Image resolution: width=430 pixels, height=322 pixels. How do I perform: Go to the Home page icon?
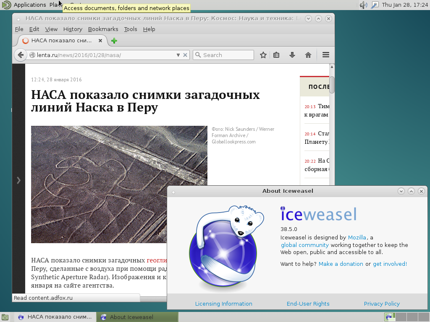pyautogui.click(x=308, y=55)
